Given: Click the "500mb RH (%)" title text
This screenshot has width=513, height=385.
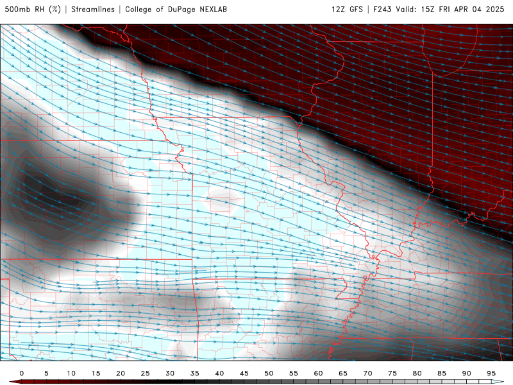Looking at the screenshot, I should (33, 9).
